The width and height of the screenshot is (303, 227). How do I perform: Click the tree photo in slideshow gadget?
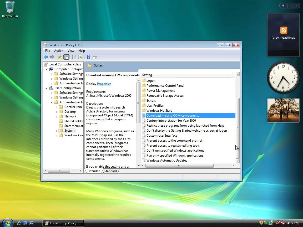click(x=283, y=110)
